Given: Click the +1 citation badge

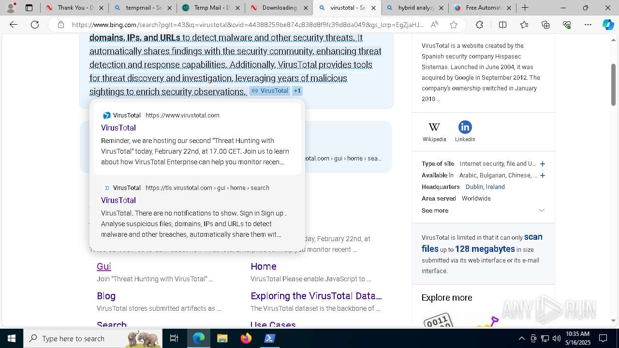Looking at the screenshot, I should 297,91.
